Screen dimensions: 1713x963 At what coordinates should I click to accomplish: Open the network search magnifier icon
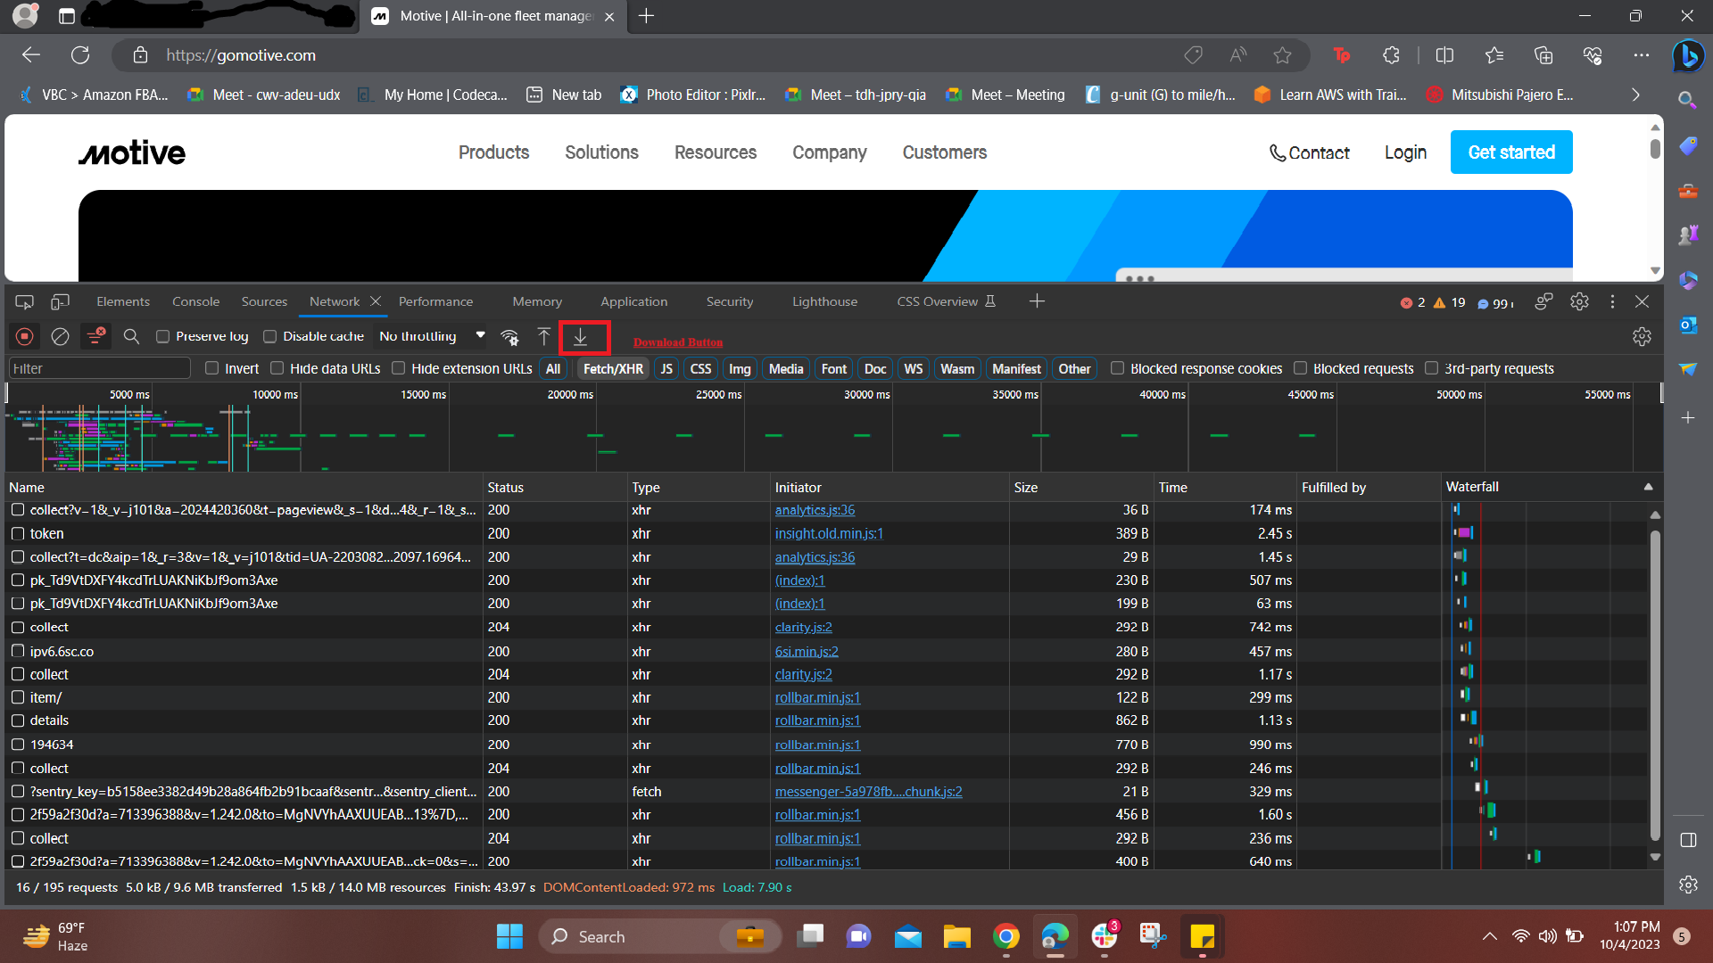131,336
